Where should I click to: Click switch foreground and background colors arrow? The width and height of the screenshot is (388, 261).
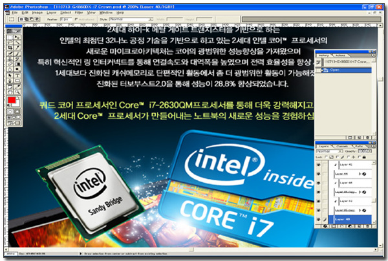pyautogui.click(x=18, y=98)
